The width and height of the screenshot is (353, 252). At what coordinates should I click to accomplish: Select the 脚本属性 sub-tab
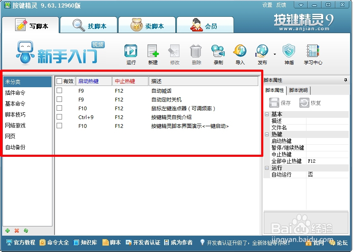(275, 90)
